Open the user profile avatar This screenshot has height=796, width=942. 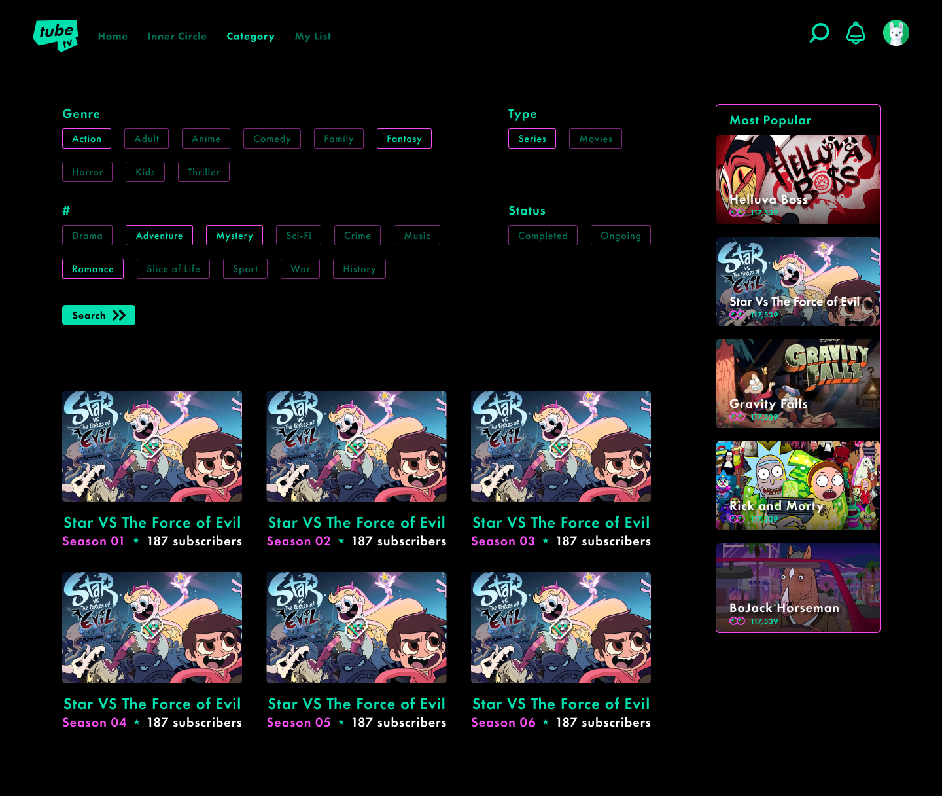click(896, 33)
